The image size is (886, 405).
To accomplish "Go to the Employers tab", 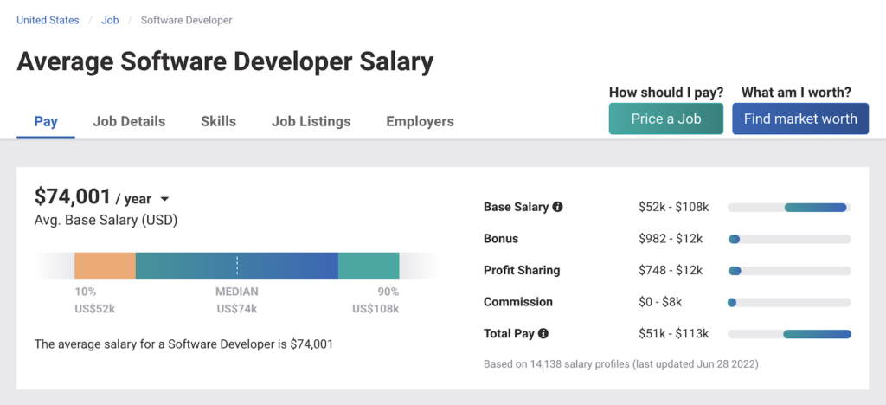I will pyautogui.click(x=420, y=121).
